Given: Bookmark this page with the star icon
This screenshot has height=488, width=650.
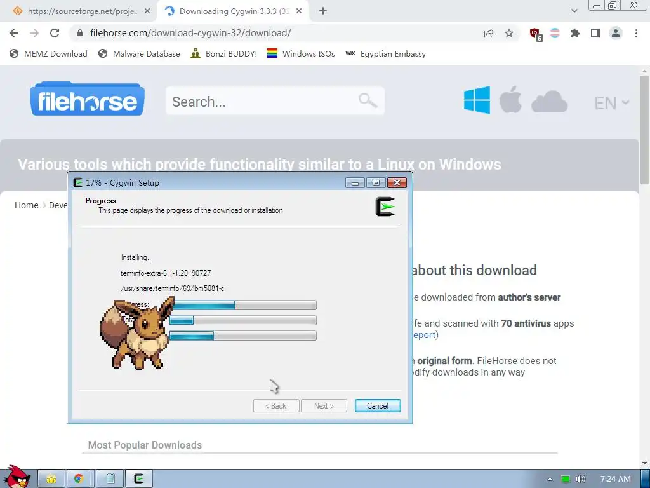Looking at the screenshot, I should click(509, 33).
